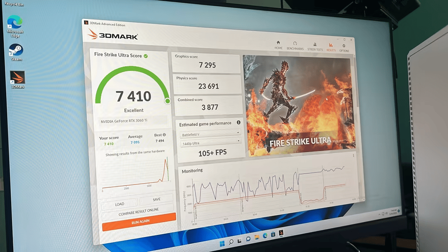Click the Excellent rating text

point(134,110)
